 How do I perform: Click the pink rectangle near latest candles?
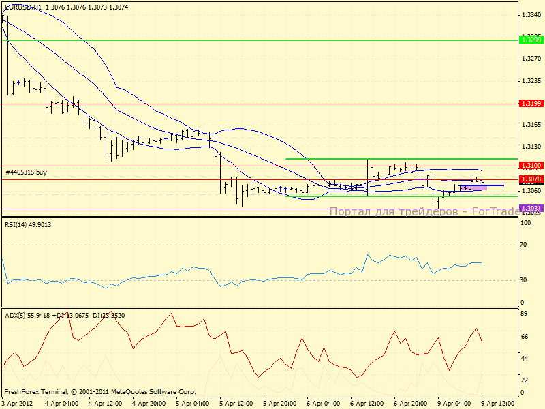coord(473,187)
